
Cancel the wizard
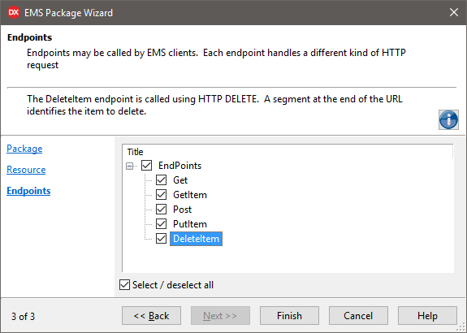358,316
